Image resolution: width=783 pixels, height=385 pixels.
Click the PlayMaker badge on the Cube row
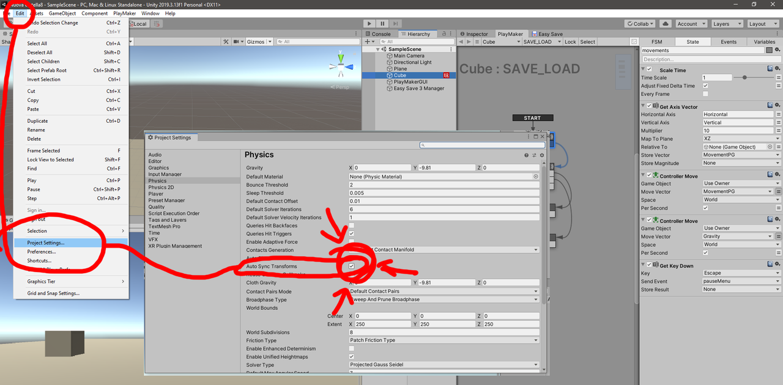coord(447,75)
